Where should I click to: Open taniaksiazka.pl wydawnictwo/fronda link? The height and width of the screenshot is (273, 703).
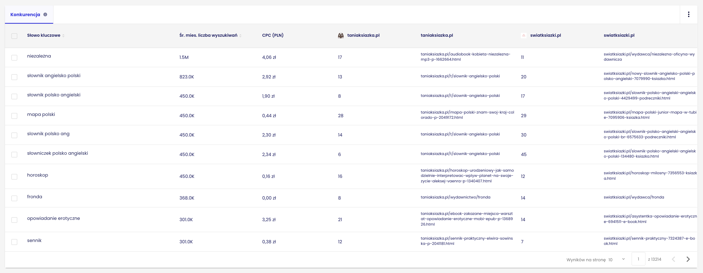click(455, 197)
